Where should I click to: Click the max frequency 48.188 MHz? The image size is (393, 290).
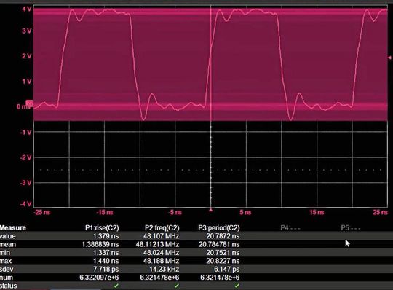pos(162,261)
